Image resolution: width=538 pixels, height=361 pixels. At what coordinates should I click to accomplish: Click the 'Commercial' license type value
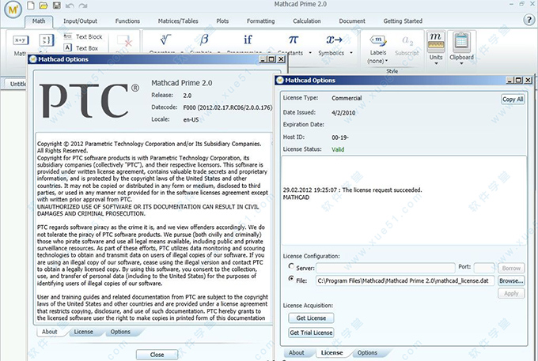[x=347, y=98]
